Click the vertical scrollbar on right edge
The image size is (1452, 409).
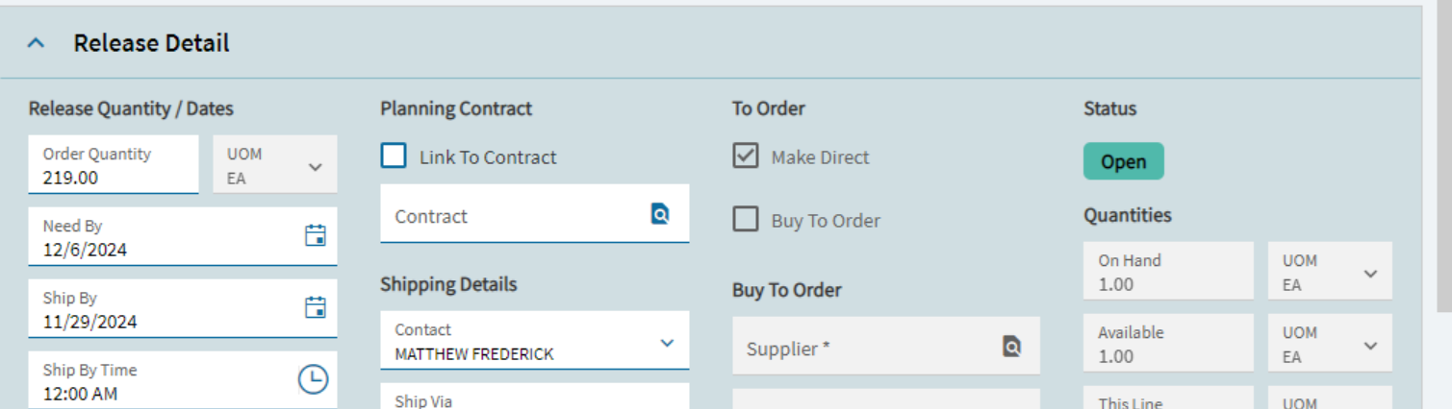tap(1443, 158)
